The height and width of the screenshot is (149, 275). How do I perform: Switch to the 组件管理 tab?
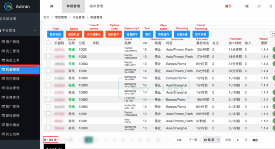pos(96,6)
